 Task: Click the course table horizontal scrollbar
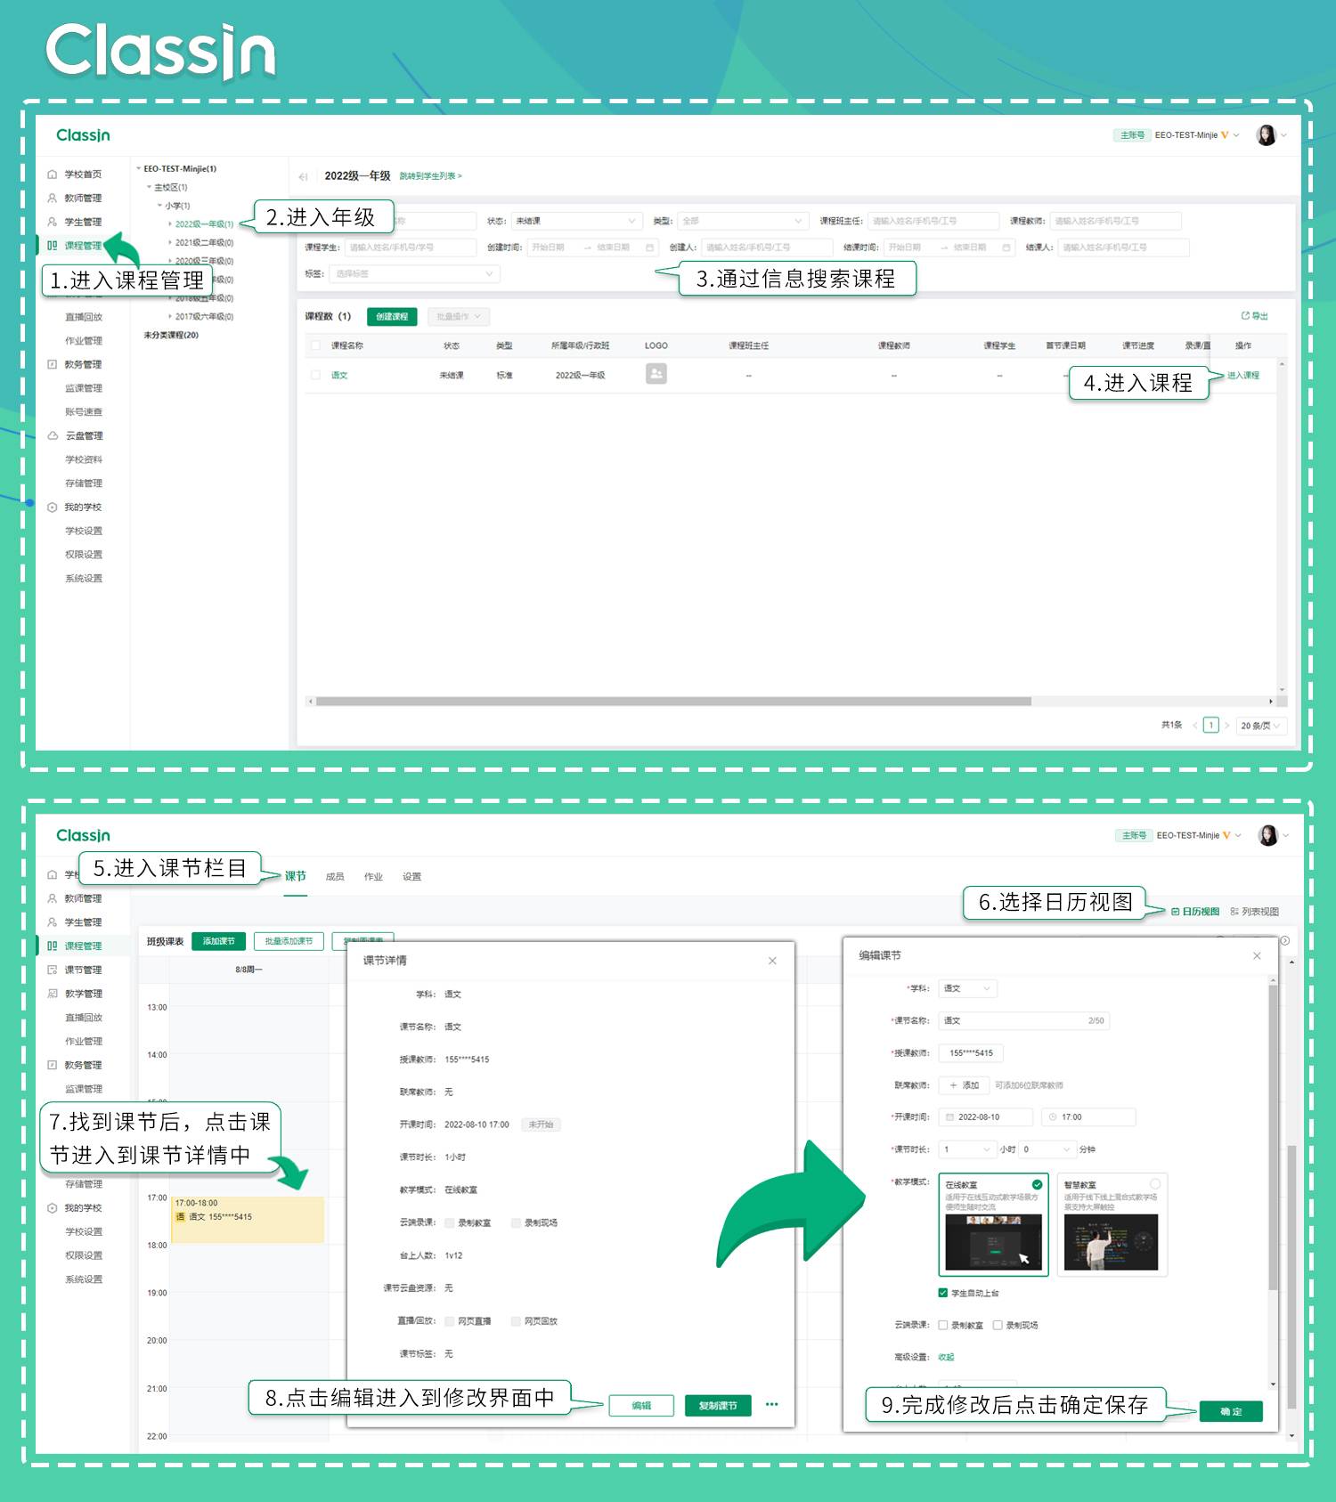tap(673, 702)
